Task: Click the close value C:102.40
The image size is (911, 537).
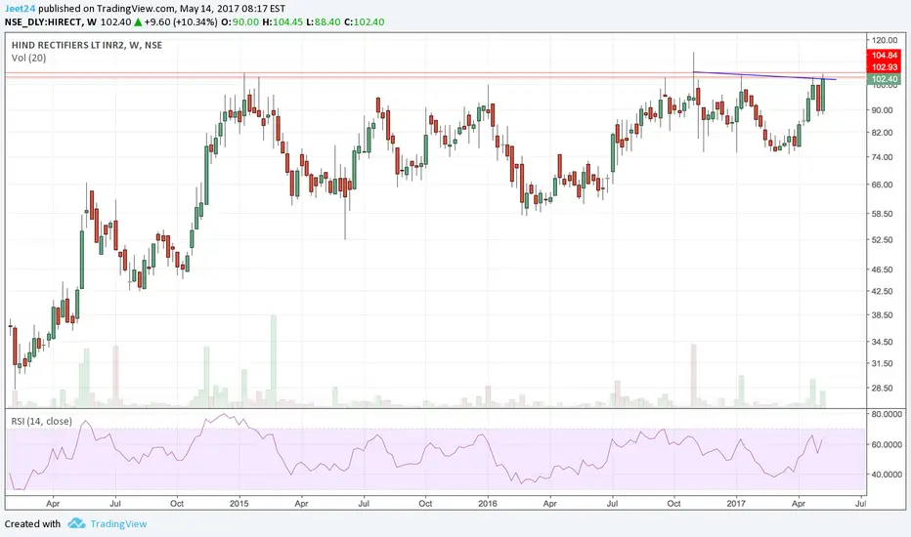Action: coord(365,22)
